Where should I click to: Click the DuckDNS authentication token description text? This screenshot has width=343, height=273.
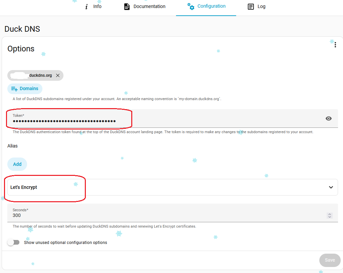(163, 132)
